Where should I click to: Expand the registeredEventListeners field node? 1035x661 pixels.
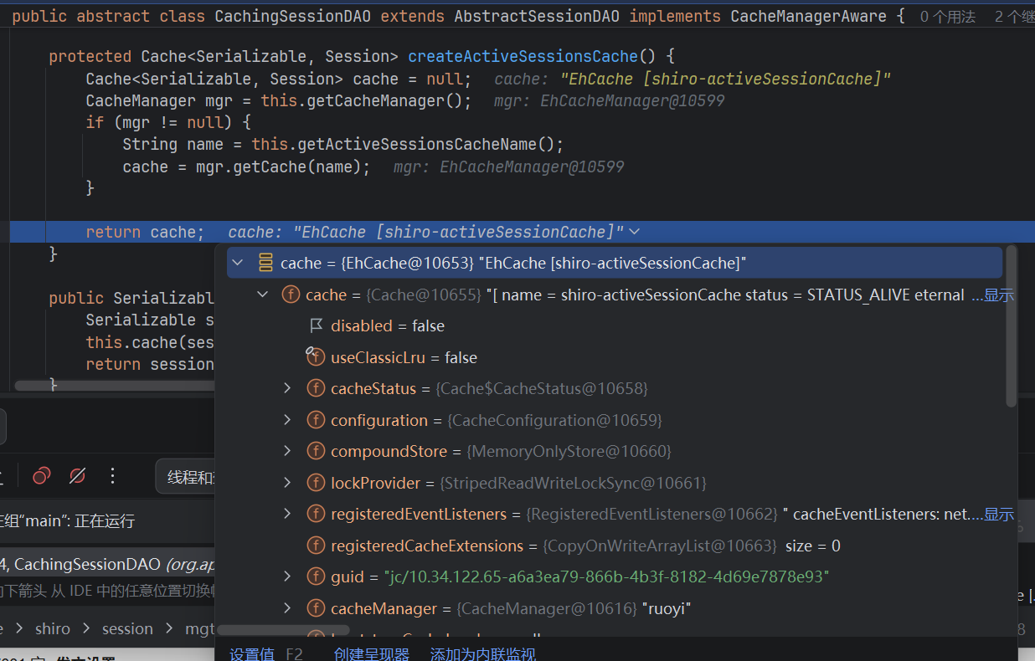287,514
